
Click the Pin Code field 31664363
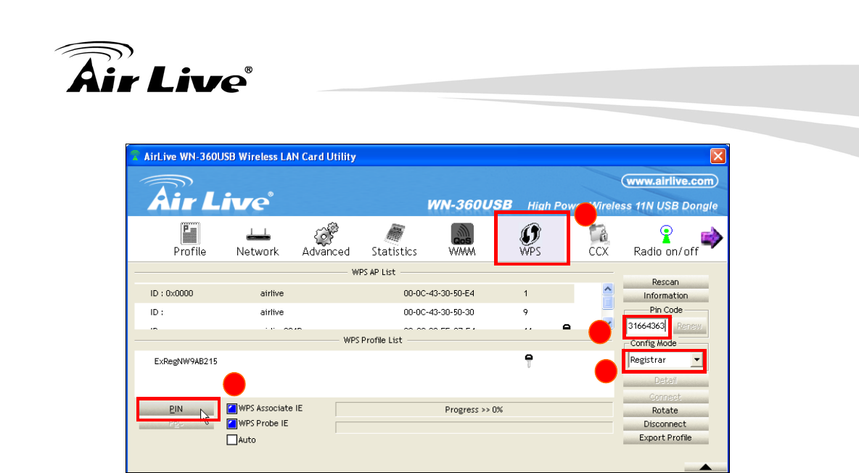(647, 326)
